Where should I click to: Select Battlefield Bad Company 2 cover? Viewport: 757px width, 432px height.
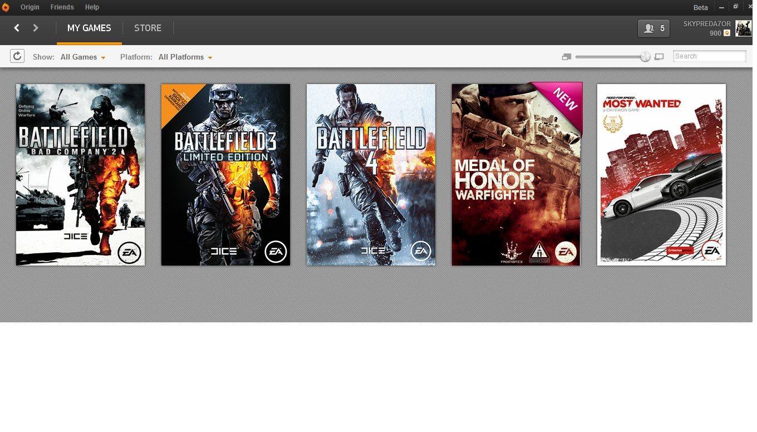[x=80, y=175]
